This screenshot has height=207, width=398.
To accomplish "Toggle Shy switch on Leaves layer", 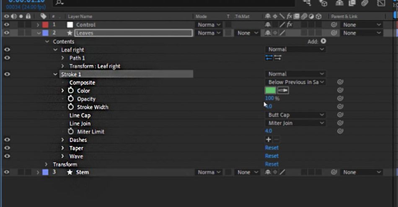I will tap(268, 33).
